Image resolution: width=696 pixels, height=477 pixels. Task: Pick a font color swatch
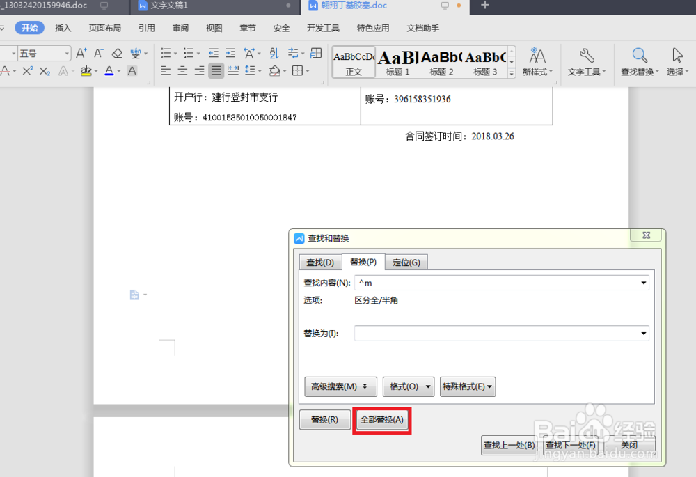(110, 72)
